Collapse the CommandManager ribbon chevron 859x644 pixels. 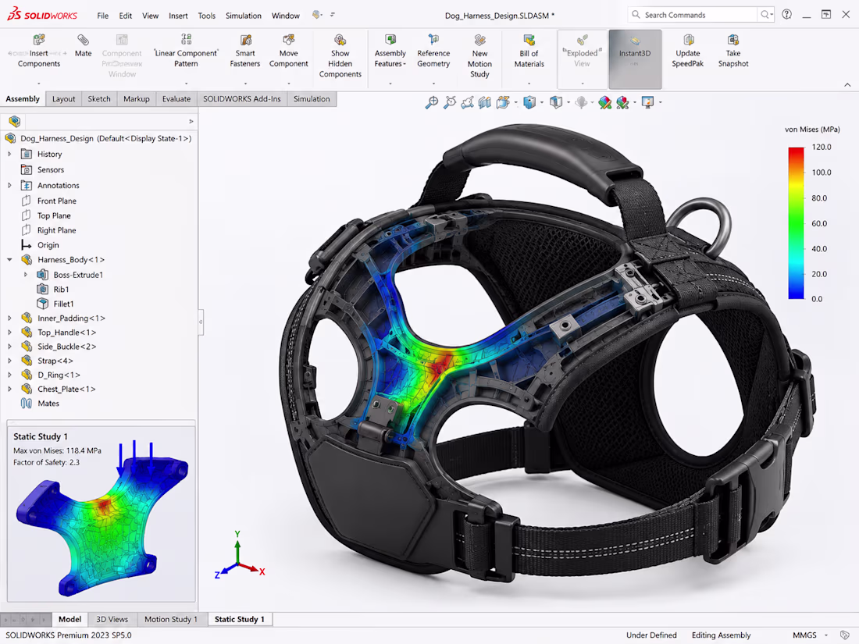(847, 85)
